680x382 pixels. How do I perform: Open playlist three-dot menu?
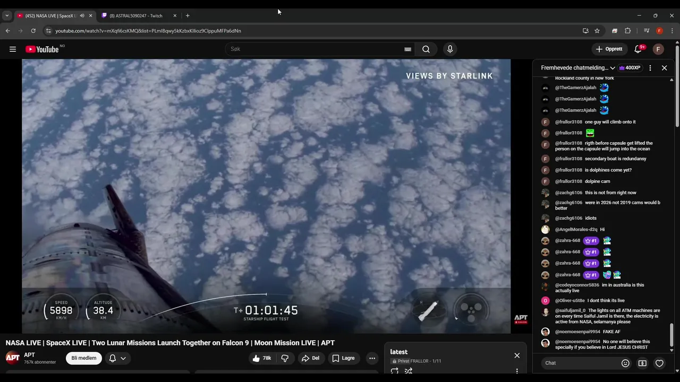coord(517,371)
